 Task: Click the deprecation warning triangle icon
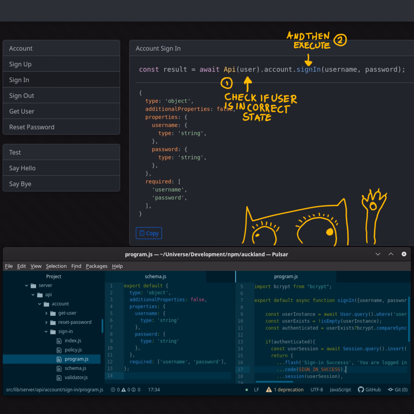[269, 390]
